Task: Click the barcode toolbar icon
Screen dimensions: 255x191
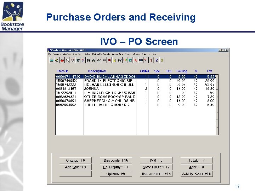Action: tap(104, 60)
